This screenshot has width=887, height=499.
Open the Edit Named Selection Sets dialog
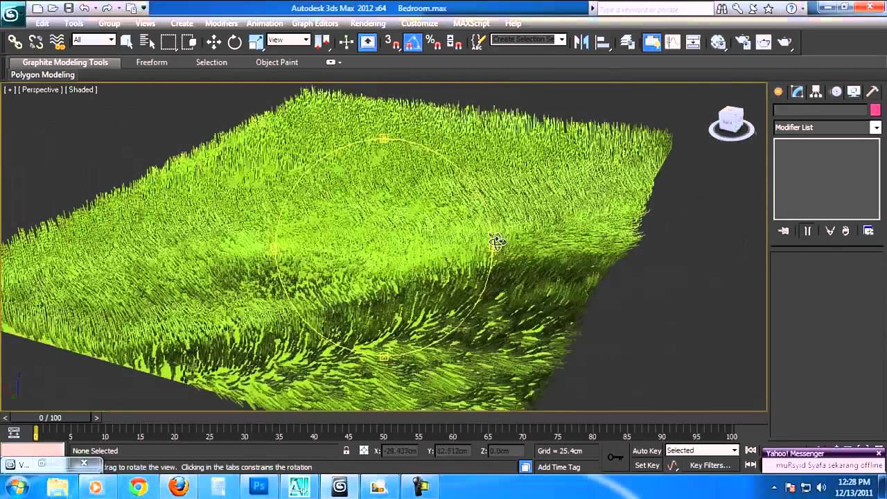coord(477,42)
